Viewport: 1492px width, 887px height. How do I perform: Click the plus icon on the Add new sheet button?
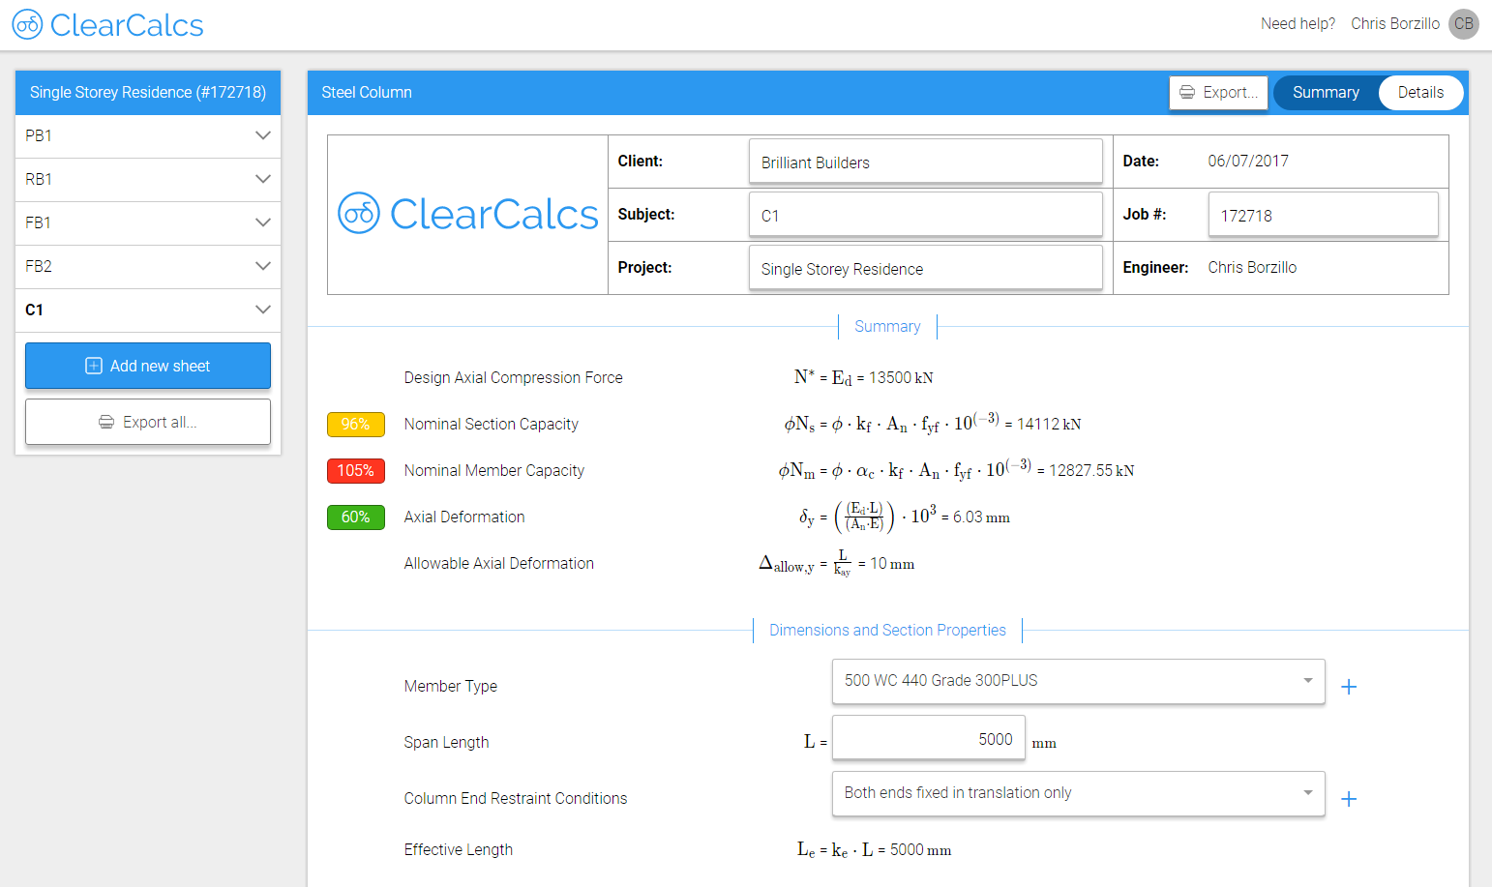[93, 366]
